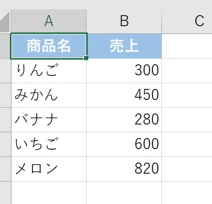Click the cell containing 300

pyautogui.click(x=124, y=71)
